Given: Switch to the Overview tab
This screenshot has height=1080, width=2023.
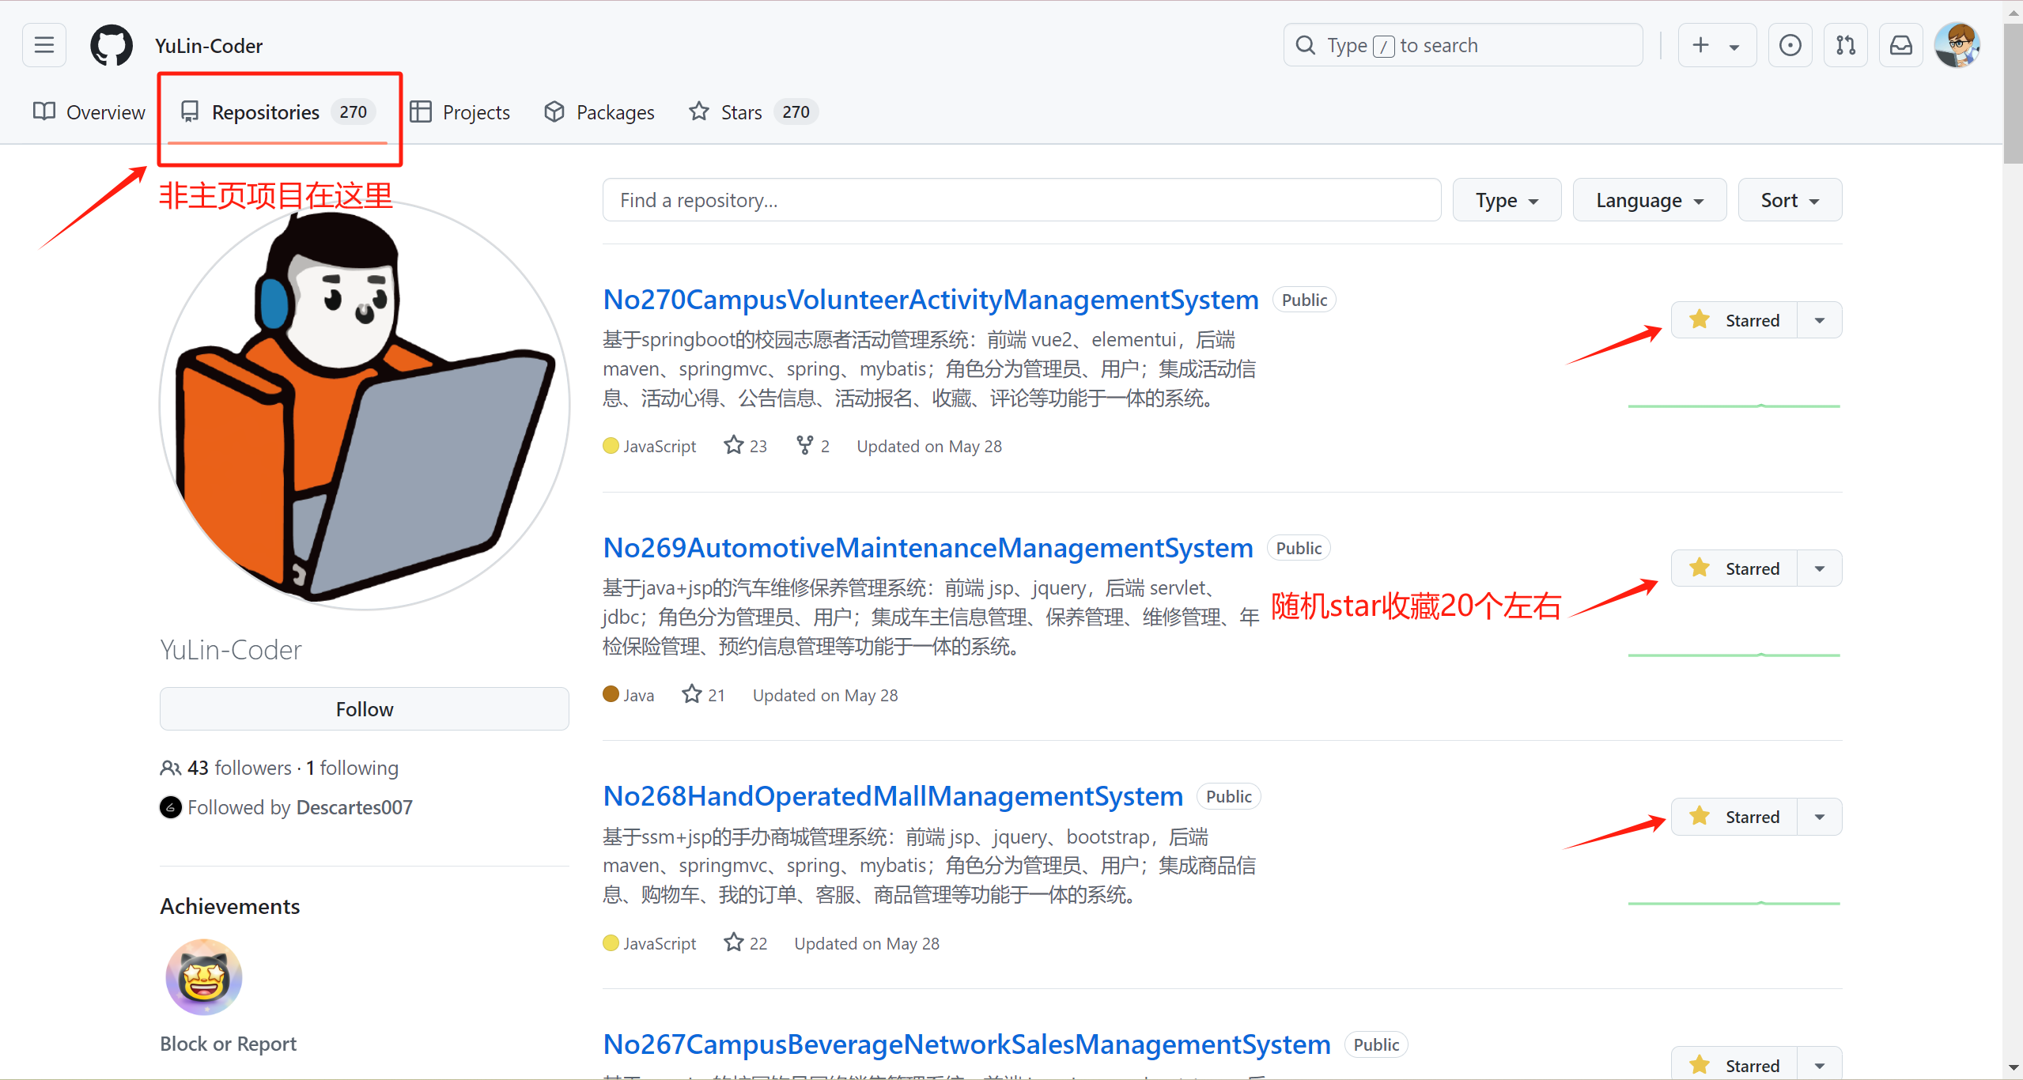Looking at the screenshot, I should pos(89,112).
